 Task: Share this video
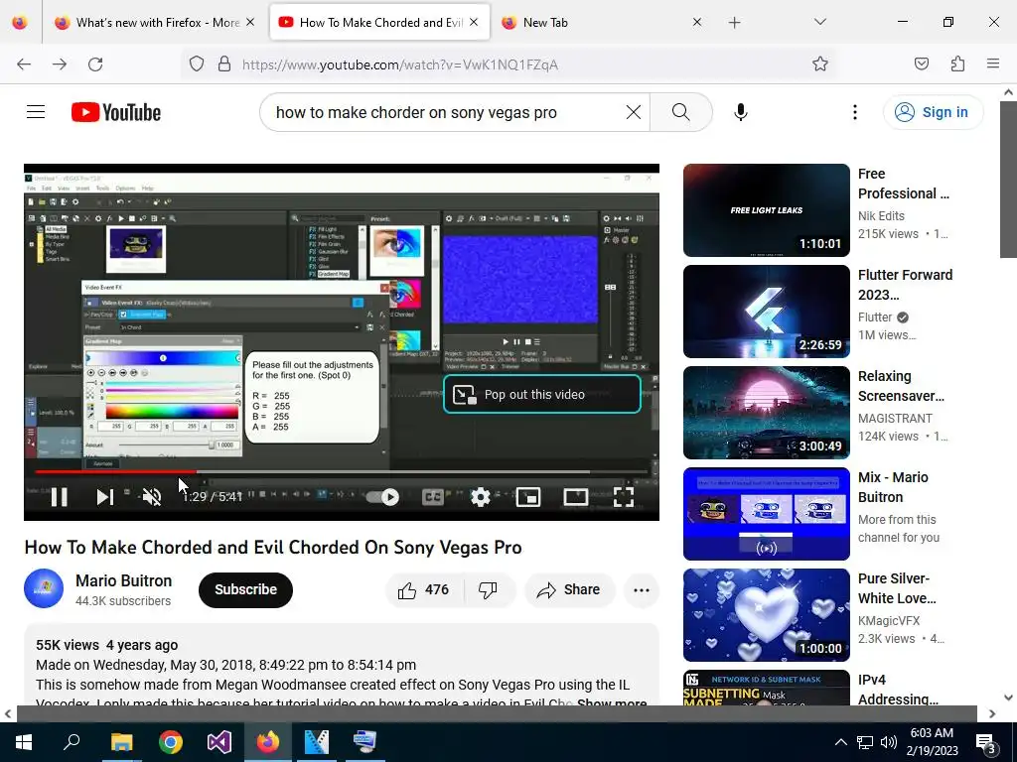point(569,589)
